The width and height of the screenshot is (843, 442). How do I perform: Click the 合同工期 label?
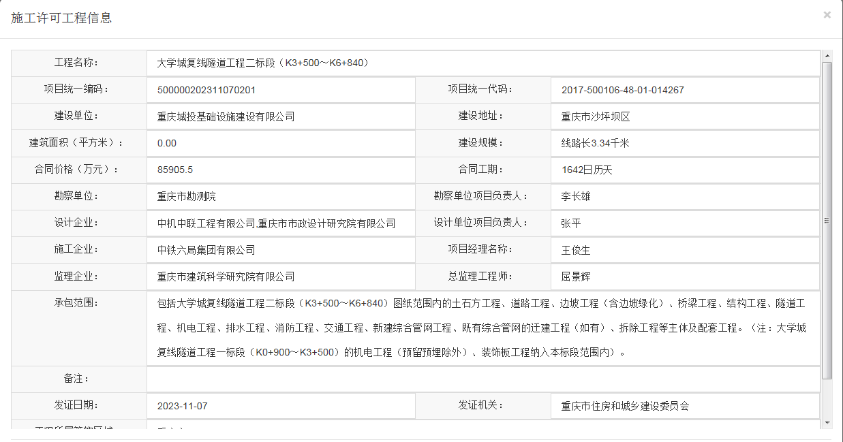(480, 169)
